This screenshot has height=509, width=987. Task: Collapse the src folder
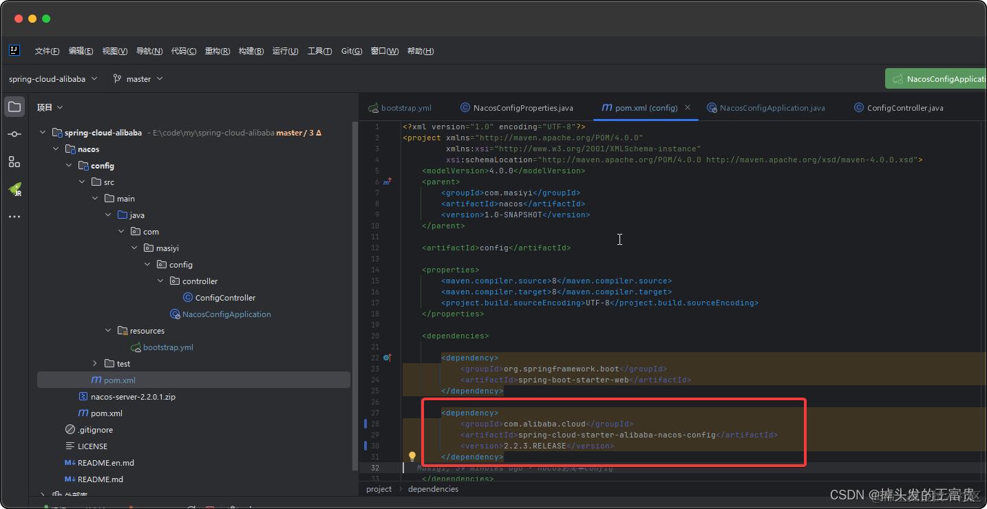[82, 182]
